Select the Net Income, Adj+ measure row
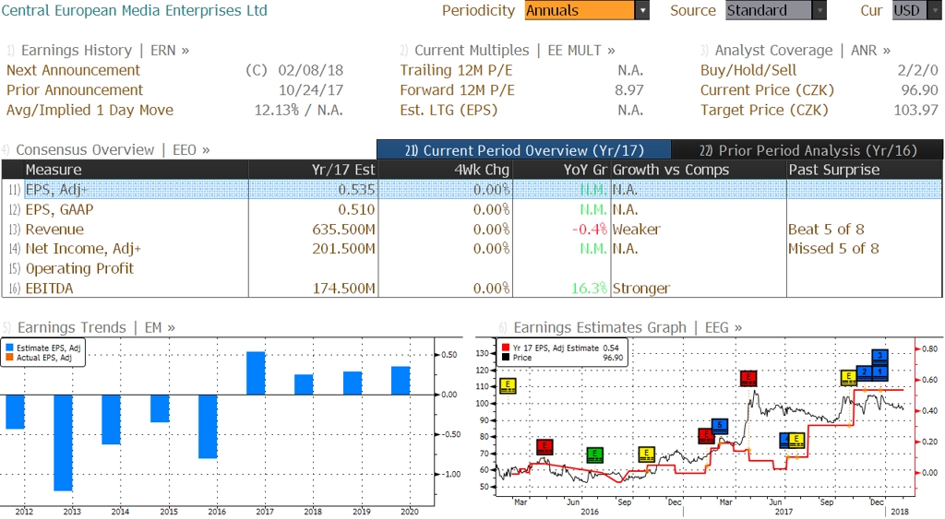The height and width of the screenshot is (519, 945). click(472, 249)
